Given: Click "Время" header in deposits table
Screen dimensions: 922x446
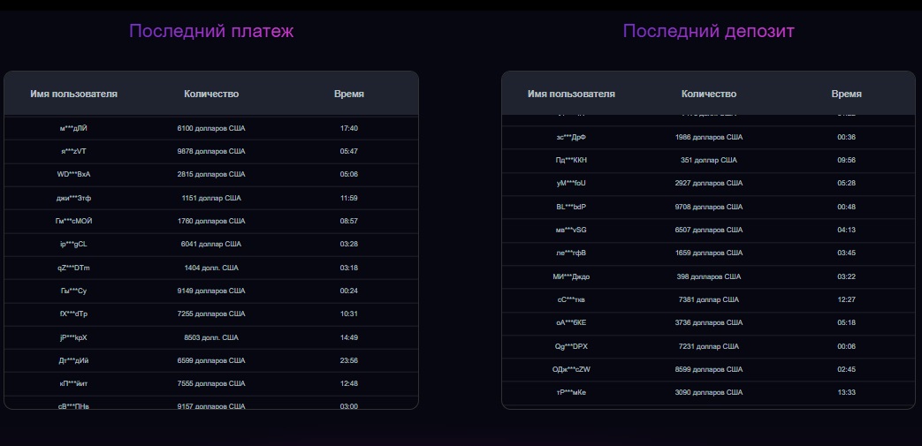Looking at the screenshot, I should 847,94.
